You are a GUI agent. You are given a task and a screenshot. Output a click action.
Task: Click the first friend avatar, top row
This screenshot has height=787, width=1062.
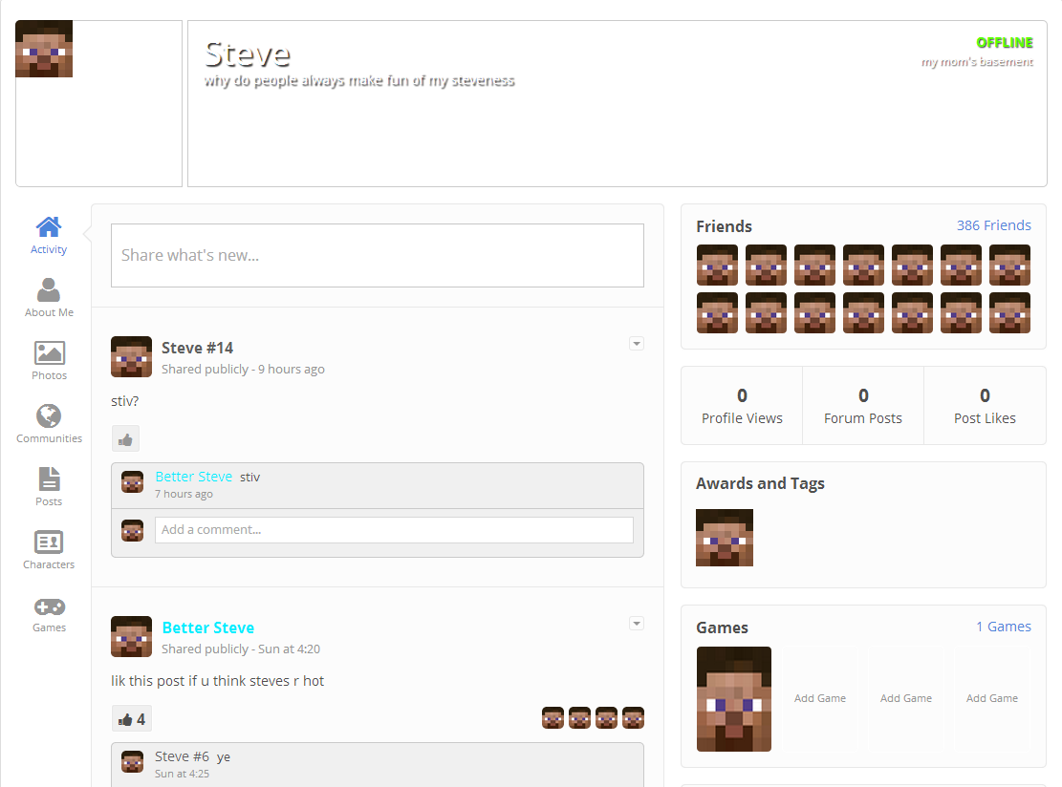click(x=717, y=266)
